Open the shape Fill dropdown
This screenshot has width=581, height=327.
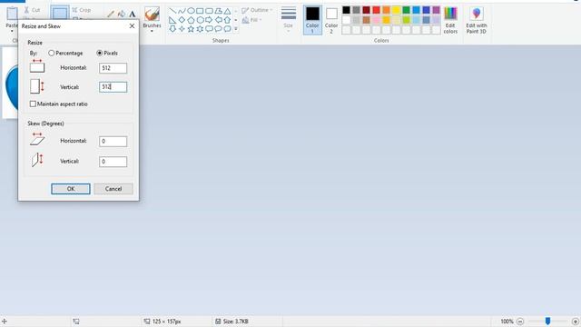pyautogui.click(x=252, y=20)
